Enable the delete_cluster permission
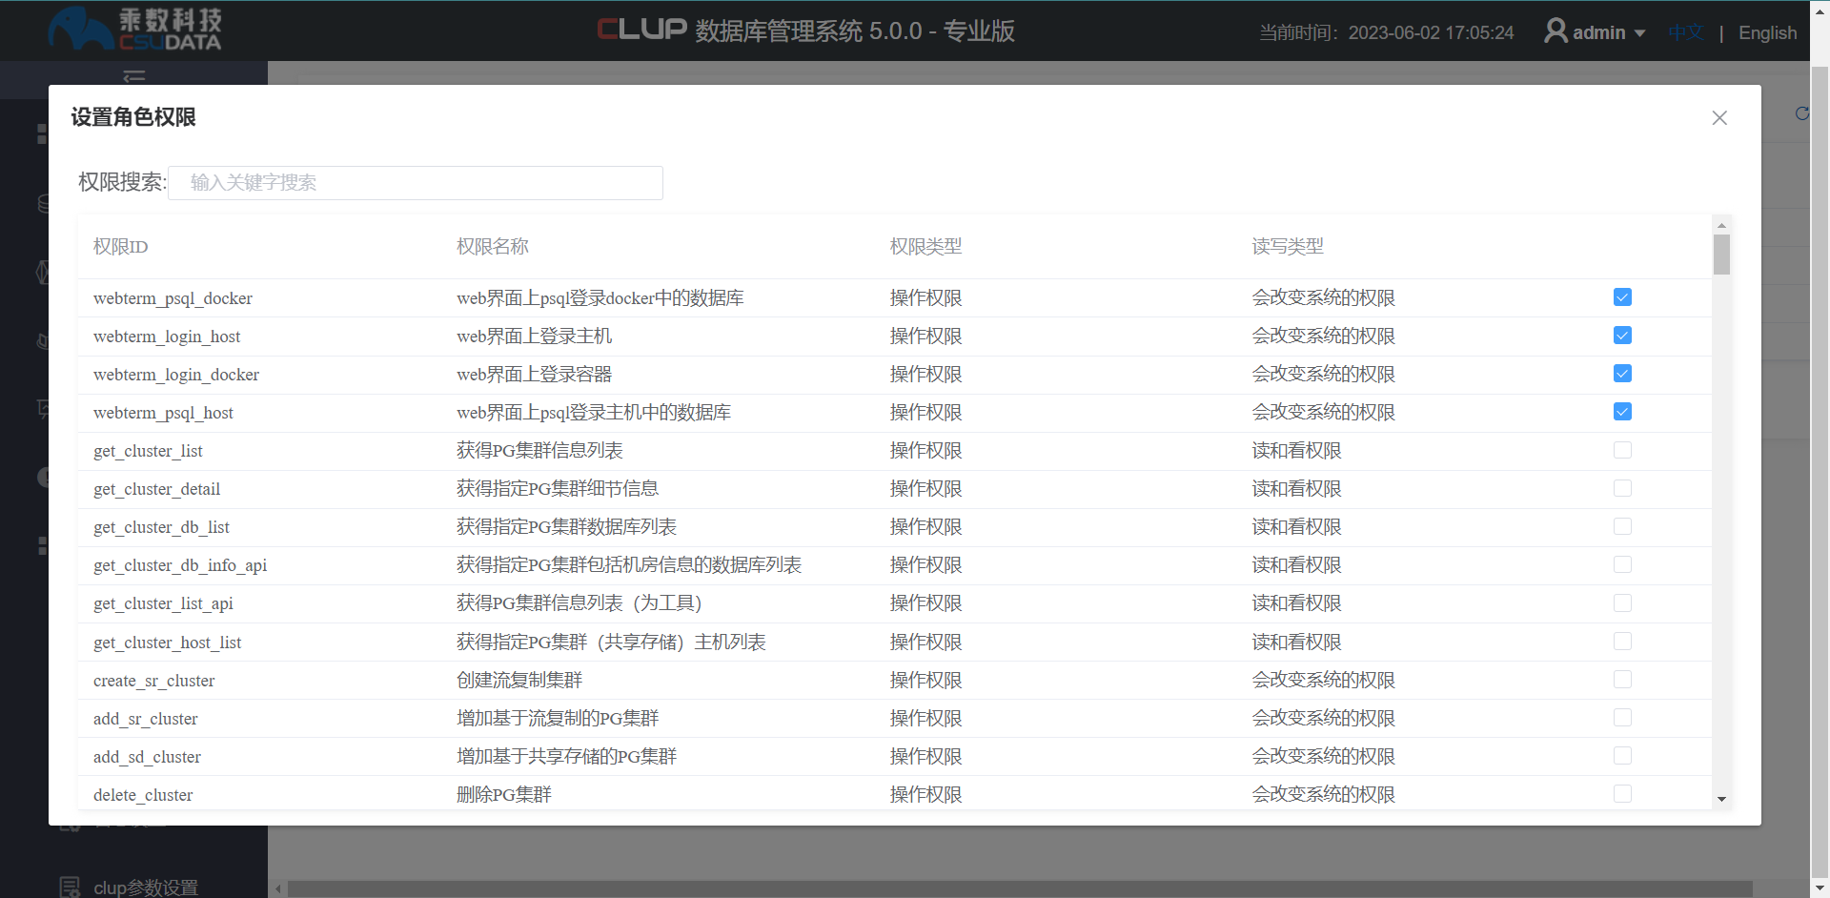This screenshot has height=898, width=1830. (x=1623, y=793)
